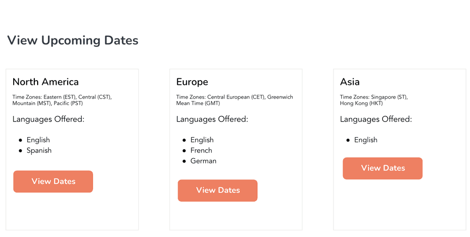The width and height of the screenshot is (470, 237).
Task: Click English in North America languages list
Action: pos(38,140)
